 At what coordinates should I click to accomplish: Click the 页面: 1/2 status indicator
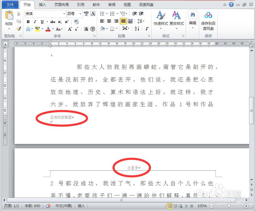point(11,206)
